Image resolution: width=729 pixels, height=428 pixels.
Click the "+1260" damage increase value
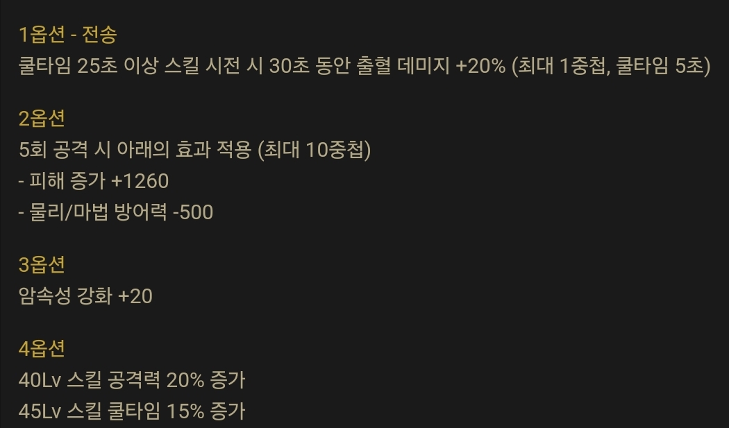pos(140,181)
